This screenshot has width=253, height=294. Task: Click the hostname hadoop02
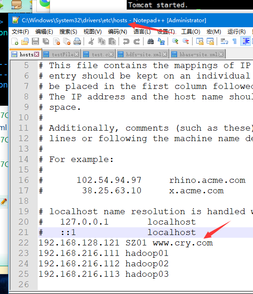pos(147,264)
